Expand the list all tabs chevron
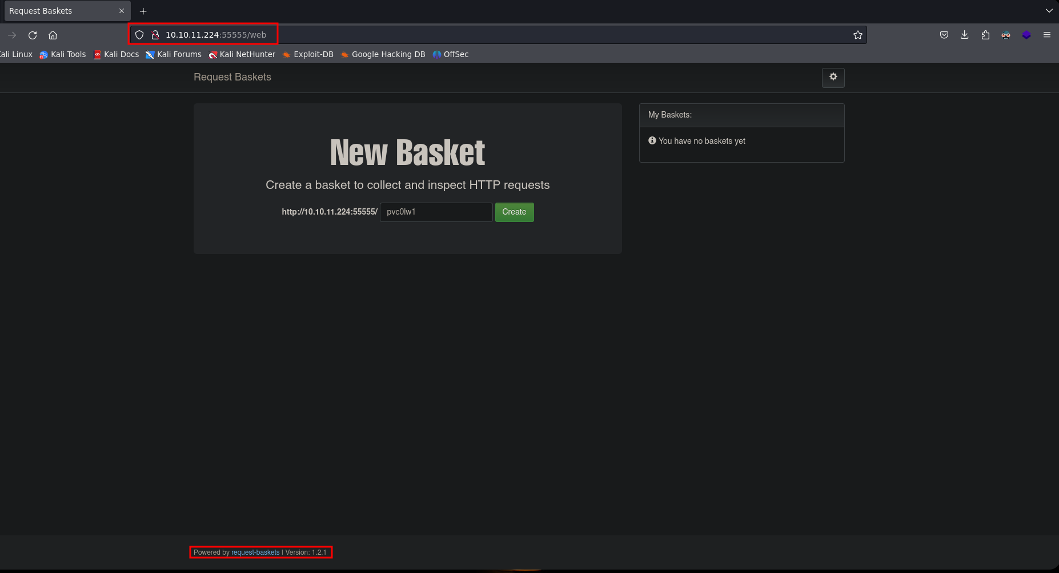Viewport: 1059px width, 573px height. [1049, 11]
